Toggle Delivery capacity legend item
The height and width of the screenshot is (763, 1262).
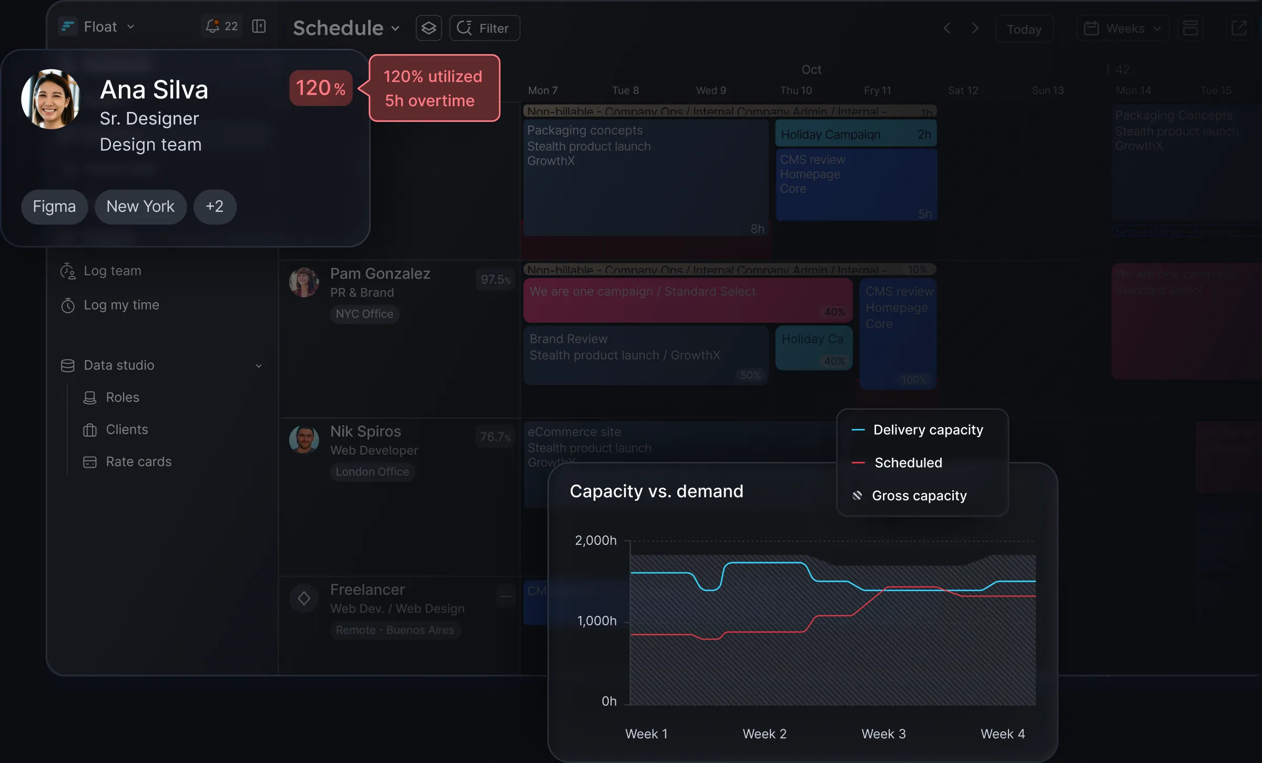[x=918, y=430]
